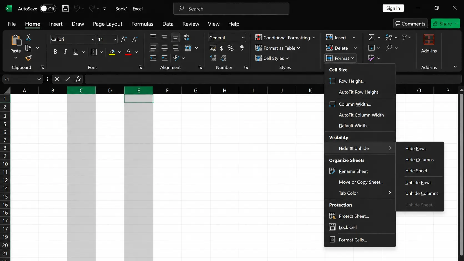Expand the Tab Color submenu
This screenshot has width=464, height=261.
[x=360, y=193]
